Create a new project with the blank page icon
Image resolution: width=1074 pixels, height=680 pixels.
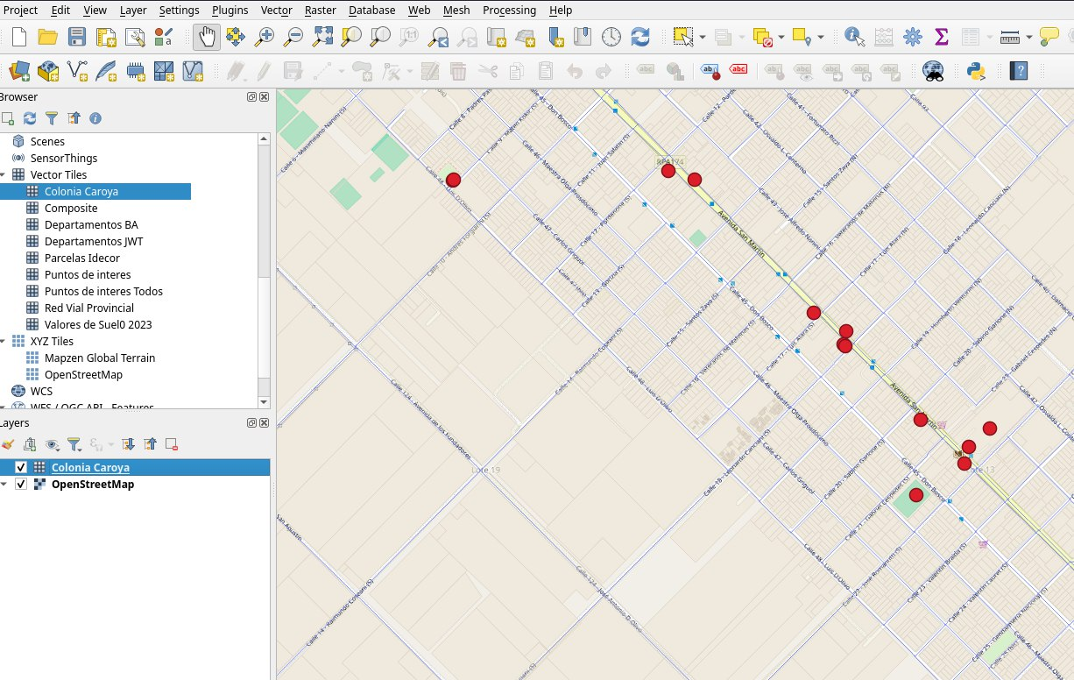[x=19, y=37]
